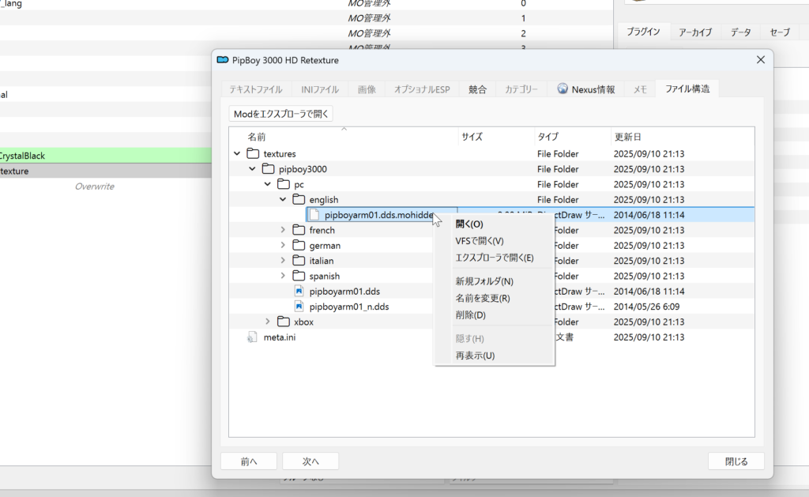
Task: Click the Nexus globe icon on tab
Action: [563, 89]
